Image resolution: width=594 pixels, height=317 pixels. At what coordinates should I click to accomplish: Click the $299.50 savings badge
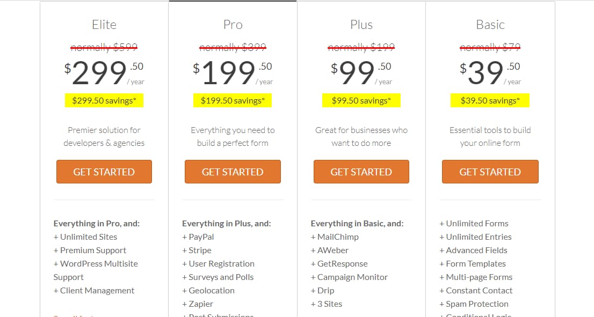pyautogui.click(x=104, y=100)
